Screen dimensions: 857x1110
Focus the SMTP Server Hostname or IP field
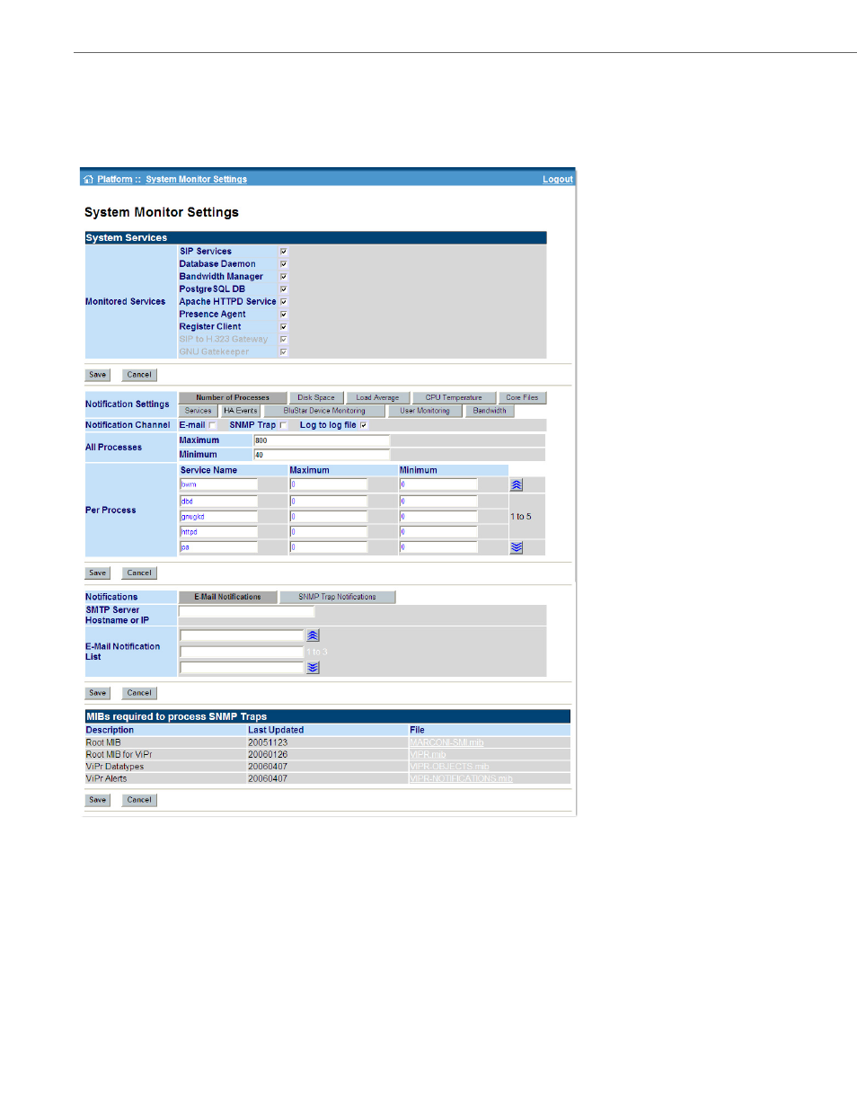click(x=247, y=611)
